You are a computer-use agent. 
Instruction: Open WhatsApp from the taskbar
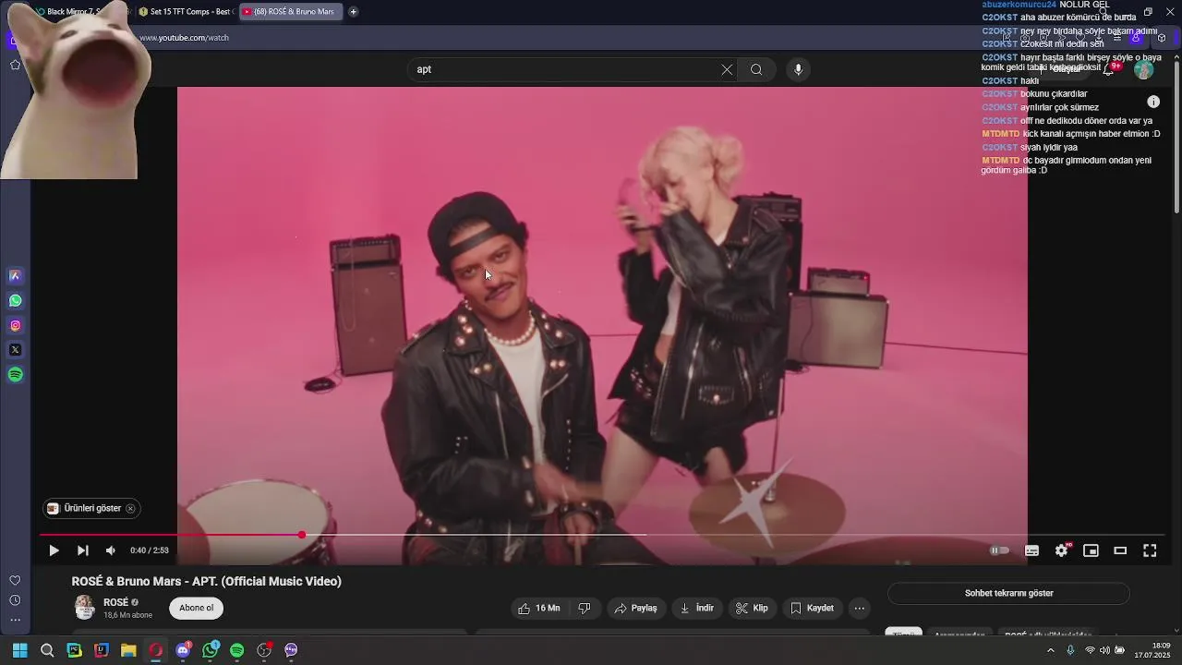point(210,650)
